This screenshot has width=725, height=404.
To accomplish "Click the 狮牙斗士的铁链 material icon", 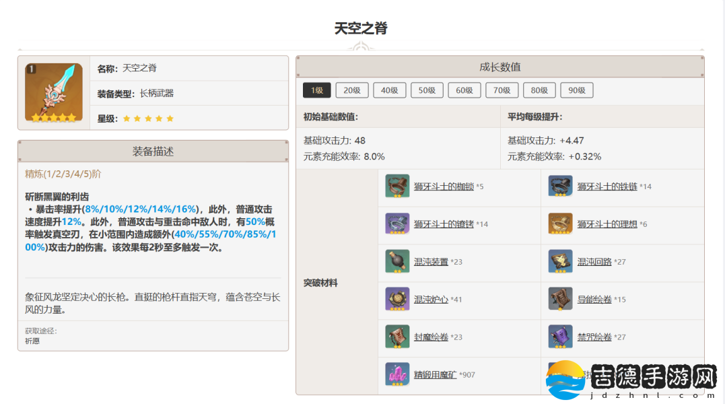I will tap(560, 186).
